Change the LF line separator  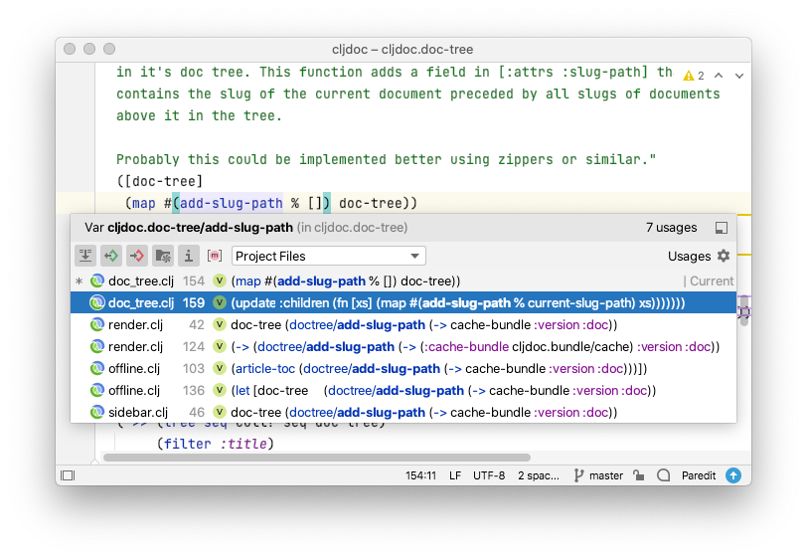[x=455, y=475]
